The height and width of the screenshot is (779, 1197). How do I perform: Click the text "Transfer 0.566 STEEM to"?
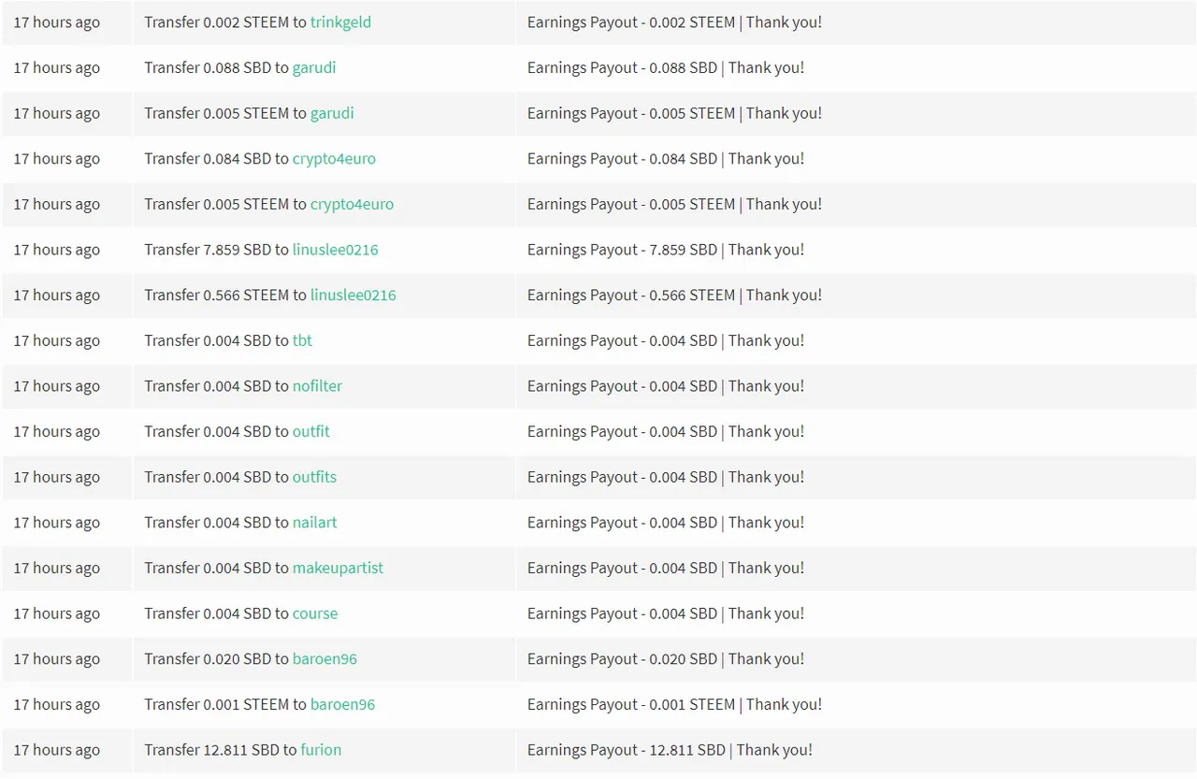click(225, 296)
